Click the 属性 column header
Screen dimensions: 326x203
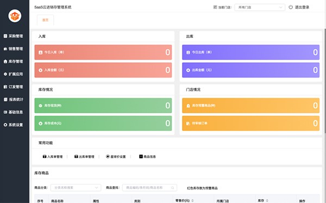click(96, 201)
